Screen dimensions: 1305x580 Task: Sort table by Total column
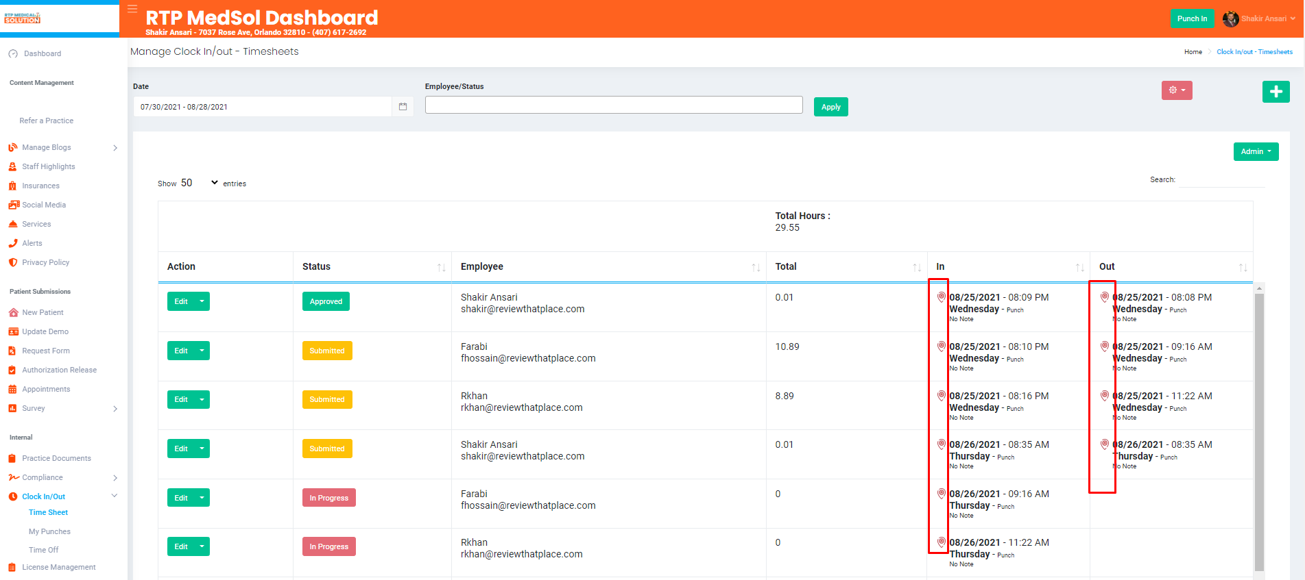tap(917, 267)
